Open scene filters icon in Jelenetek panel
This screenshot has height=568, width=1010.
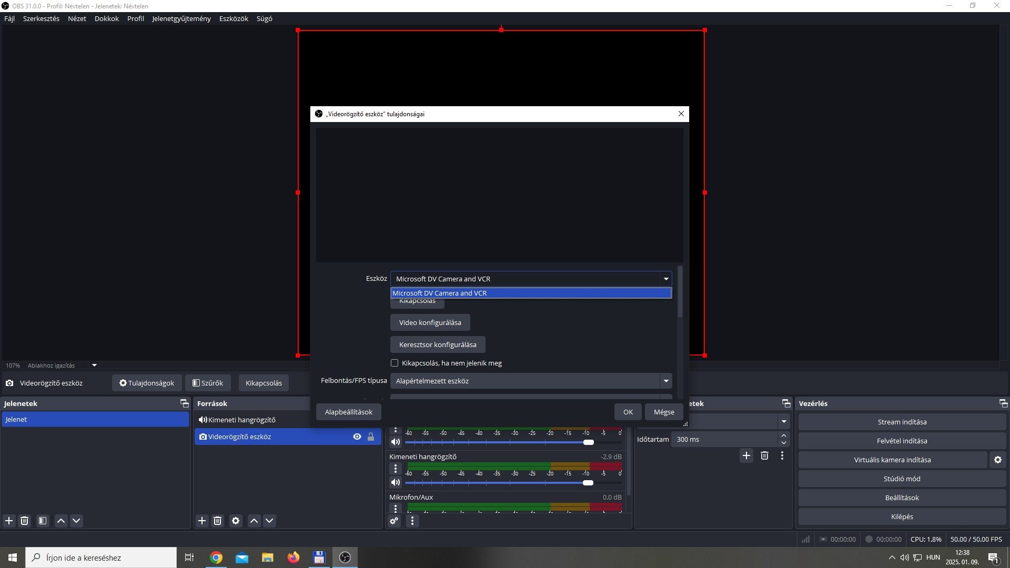43,521
